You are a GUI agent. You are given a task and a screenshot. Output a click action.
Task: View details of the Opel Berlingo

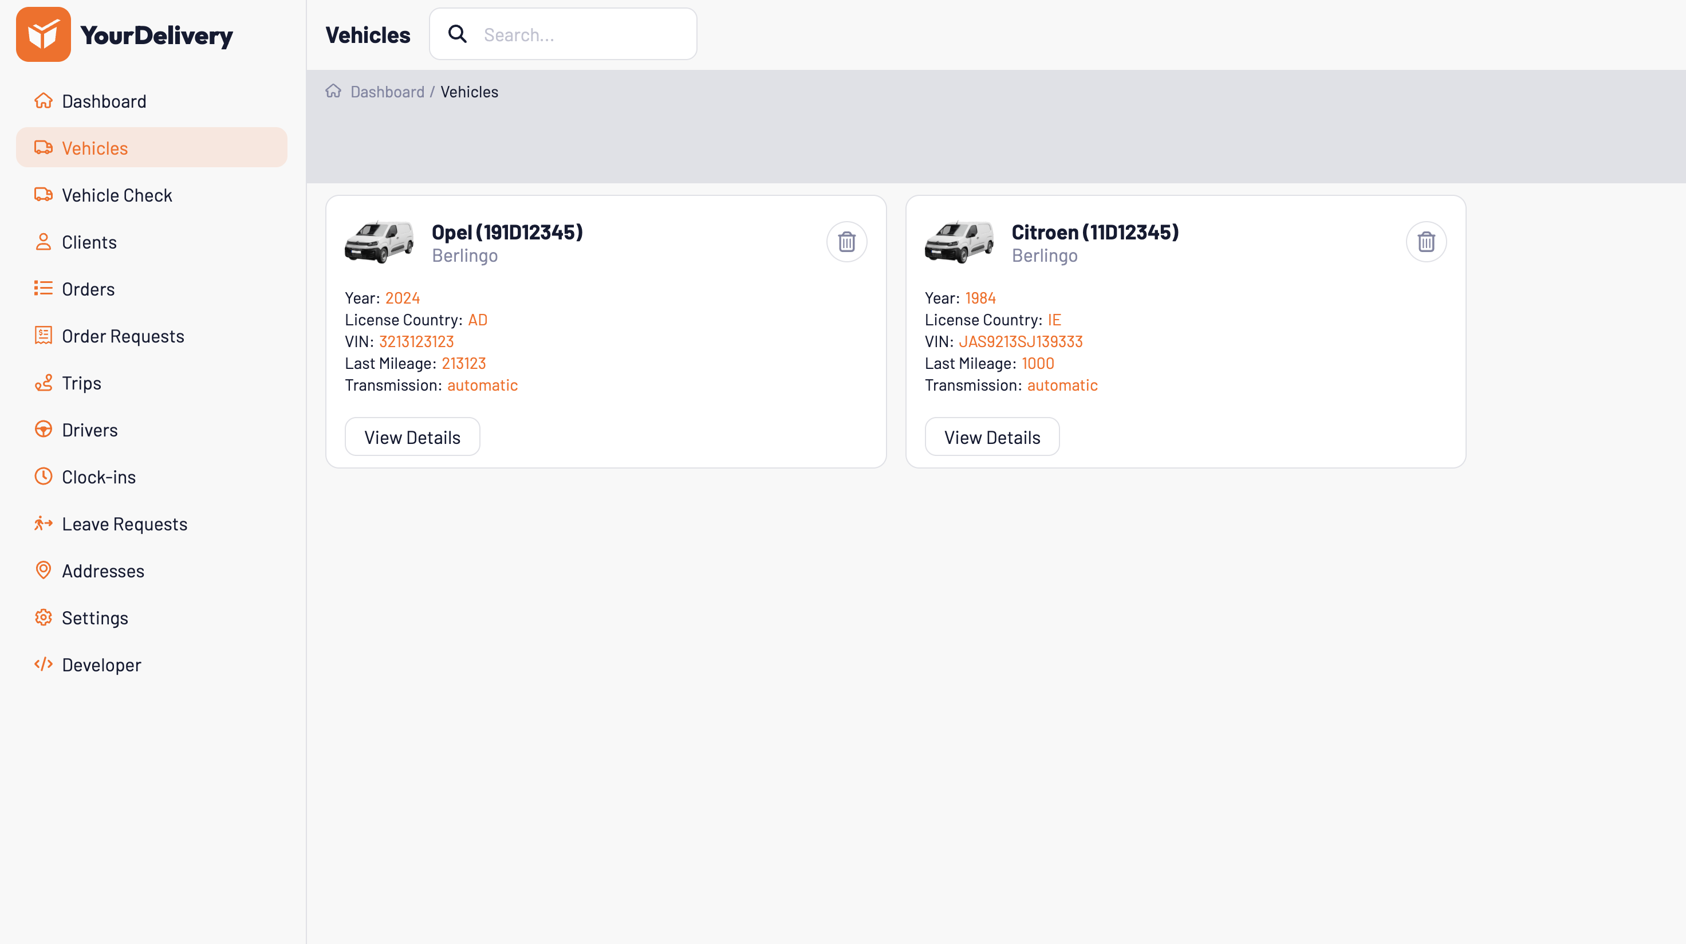coord(412,436)
